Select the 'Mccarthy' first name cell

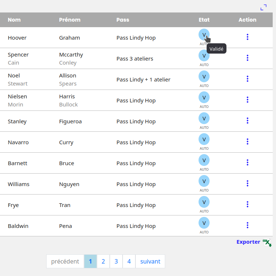[x=71, y=55]
